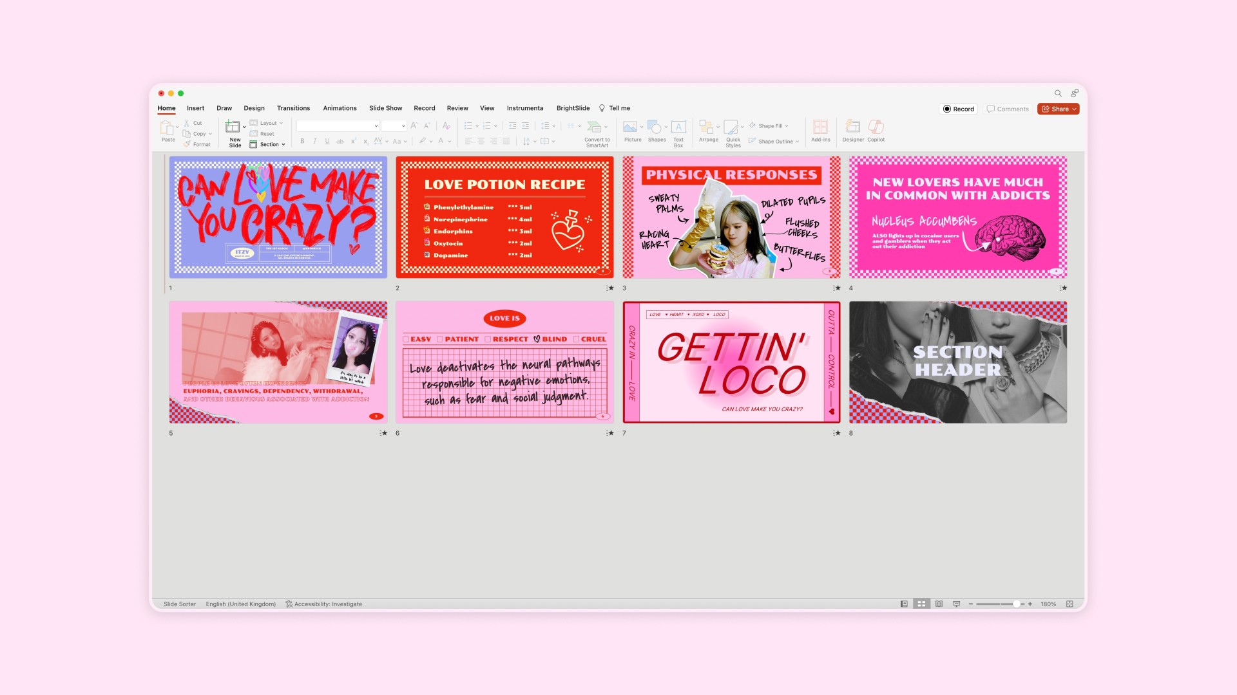This screenshot has width=1237, height=695.
Task: Open the Designer pane
Action: [x=852, y=127]
